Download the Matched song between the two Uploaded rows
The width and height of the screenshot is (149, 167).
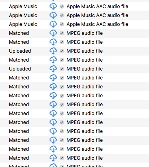53,60
